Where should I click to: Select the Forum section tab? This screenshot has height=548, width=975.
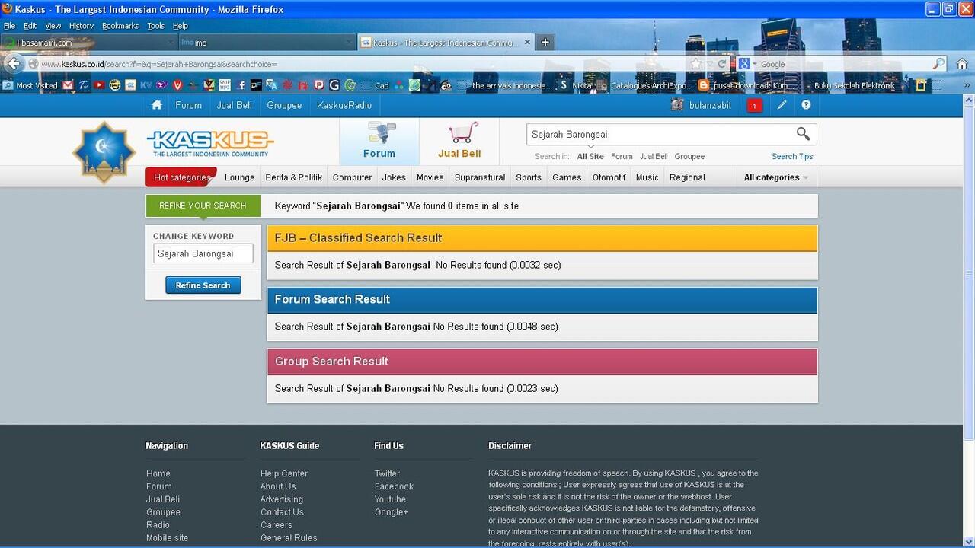379,141
